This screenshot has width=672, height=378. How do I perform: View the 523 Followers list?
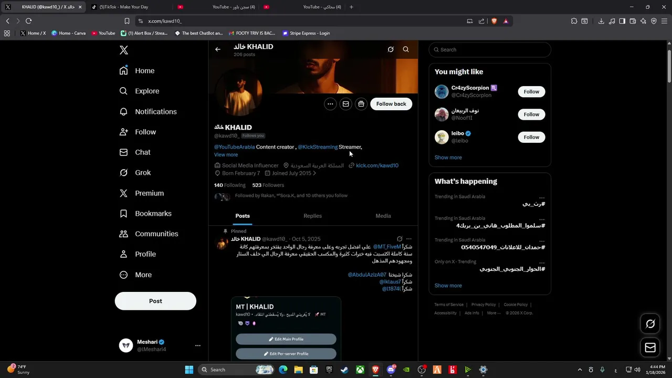[x=268, y=185]
